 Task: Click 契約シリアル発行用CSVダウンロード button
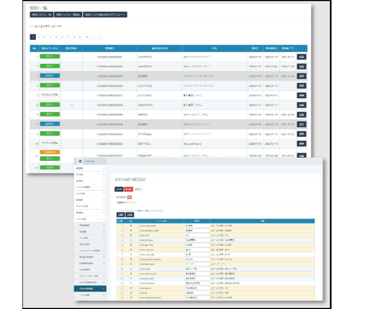105,15
